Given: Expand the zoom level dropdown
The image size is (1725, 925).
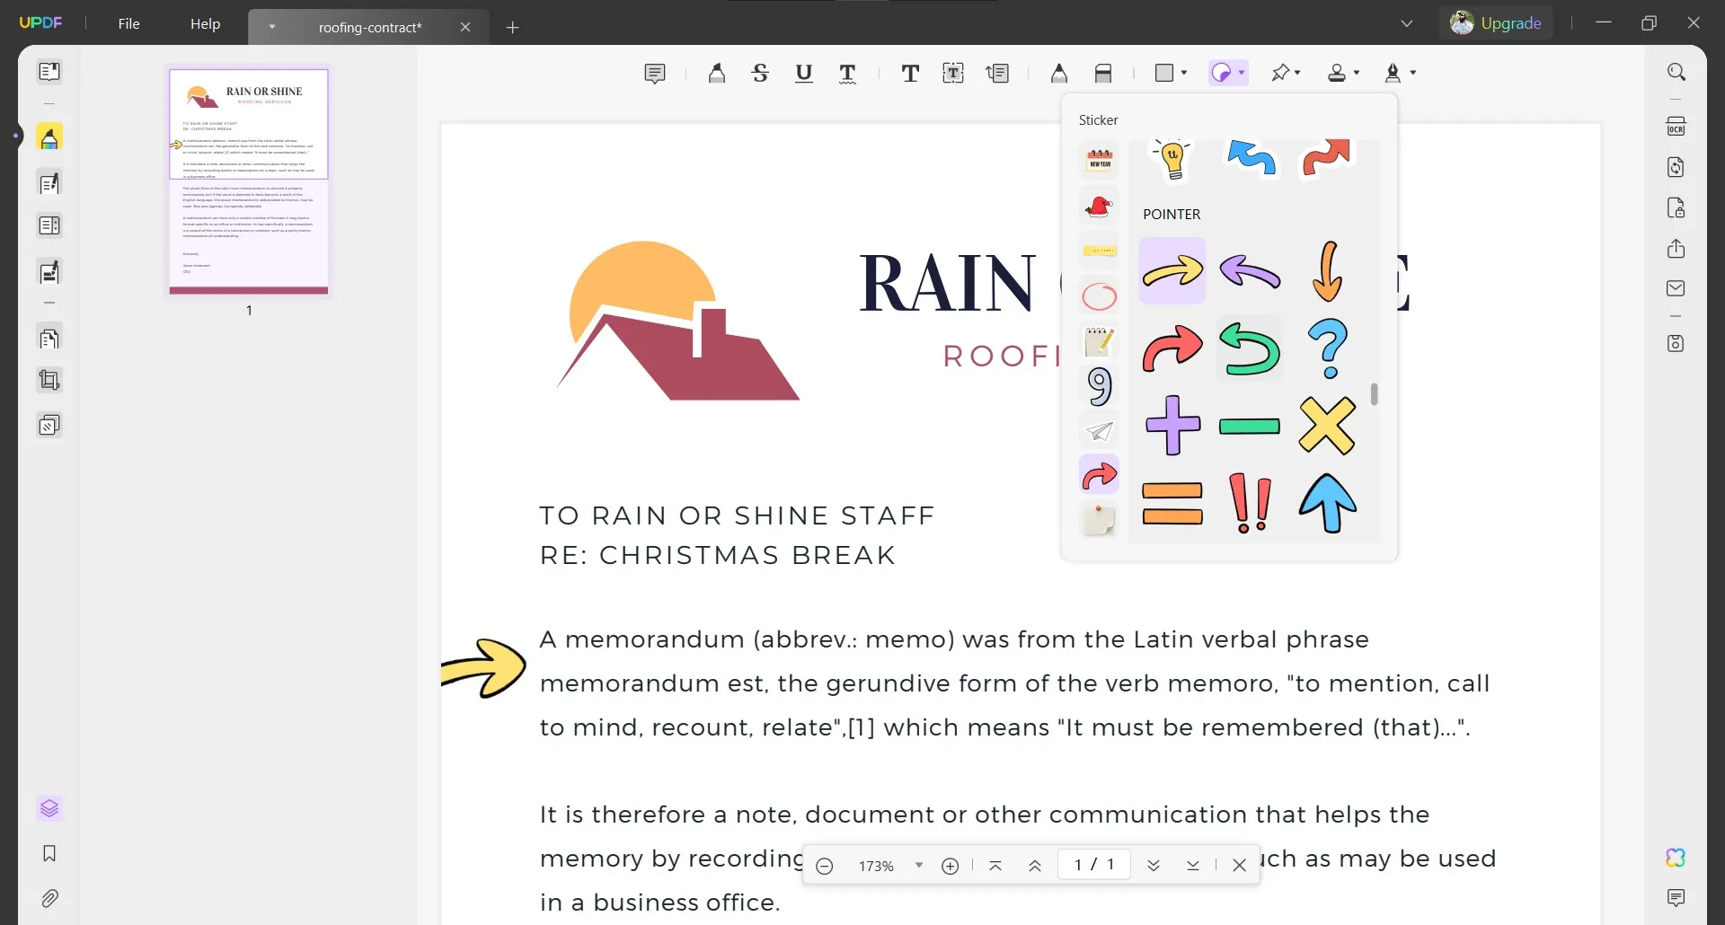Looking at the screenshot, I should [918, 865].
